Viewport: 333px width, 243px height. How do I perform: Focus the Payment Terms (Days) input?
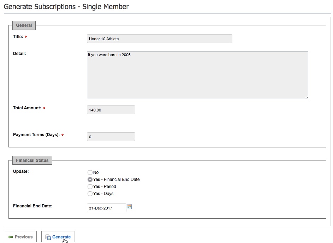[x=111, y=137]
